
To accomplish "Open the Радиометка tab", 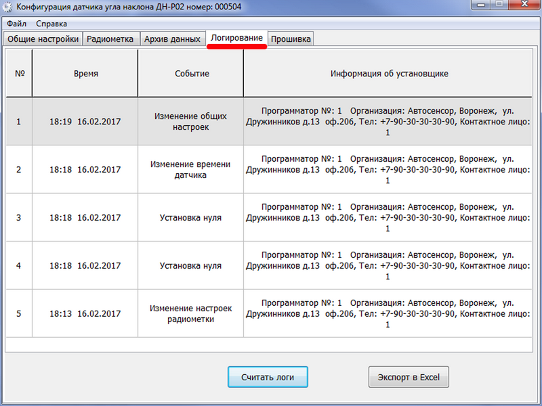I will [110, 39].
